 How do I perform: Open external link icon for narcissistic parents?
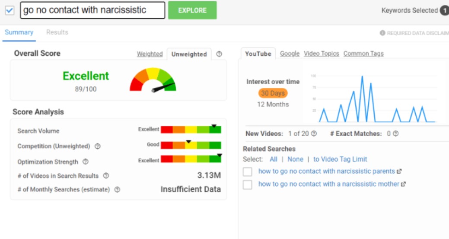pyautogui.click(x=399, y=172)
